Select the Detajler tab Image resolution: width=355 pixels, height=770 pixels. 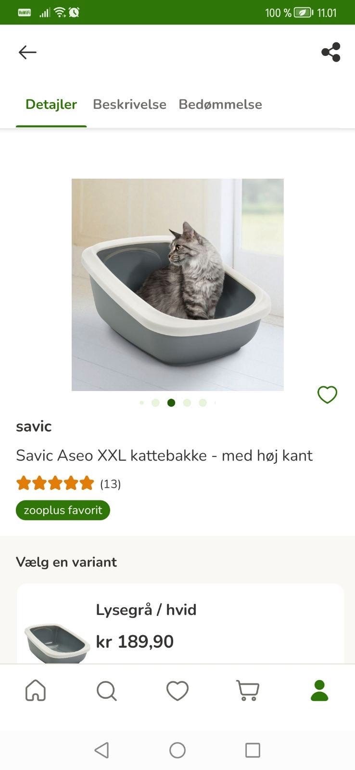pos(51,104)
